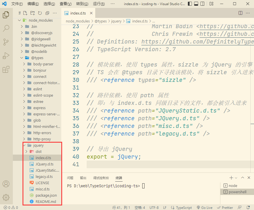Launch Go Live server from status bar

point(205,207)
